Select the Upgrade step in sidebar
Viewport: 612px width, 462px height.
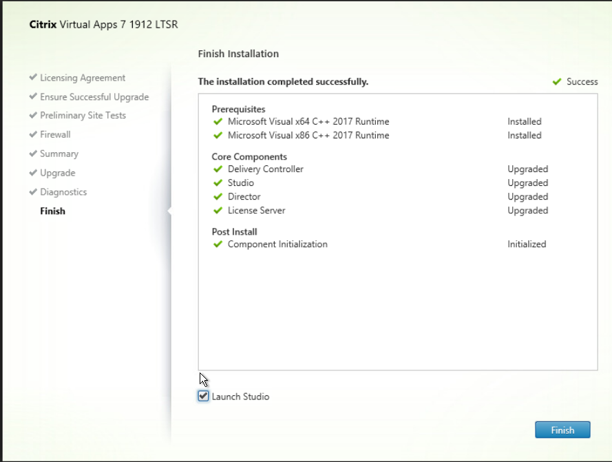pos(58,173)
